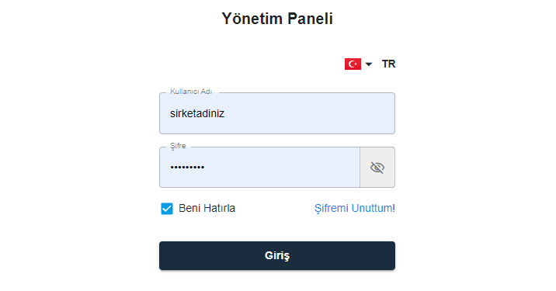Open the Şifremi Unuttum! link
The height and width of the screenshot is (291, 556).
coord(355,208)
